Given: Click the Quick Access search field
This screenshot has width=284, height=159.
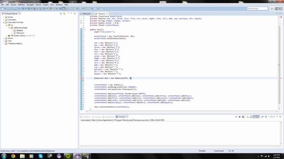Looking at the screenshot, I should 257,9.
